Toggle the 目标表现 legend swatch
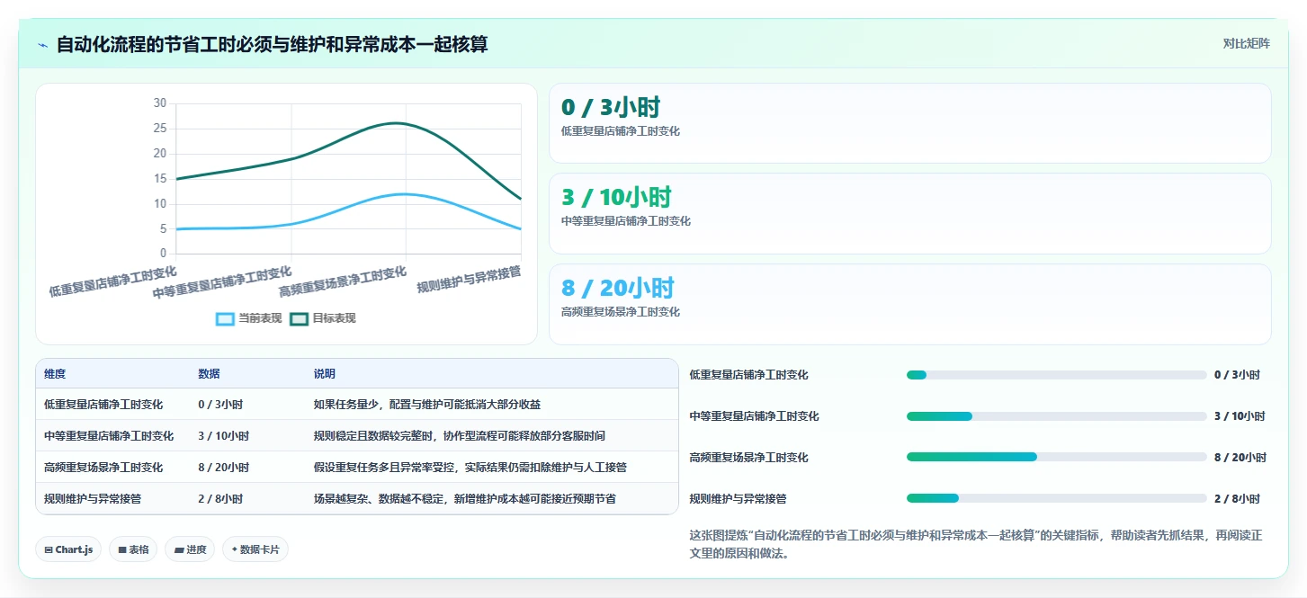Screen dimensions: 1307x598 299,318
